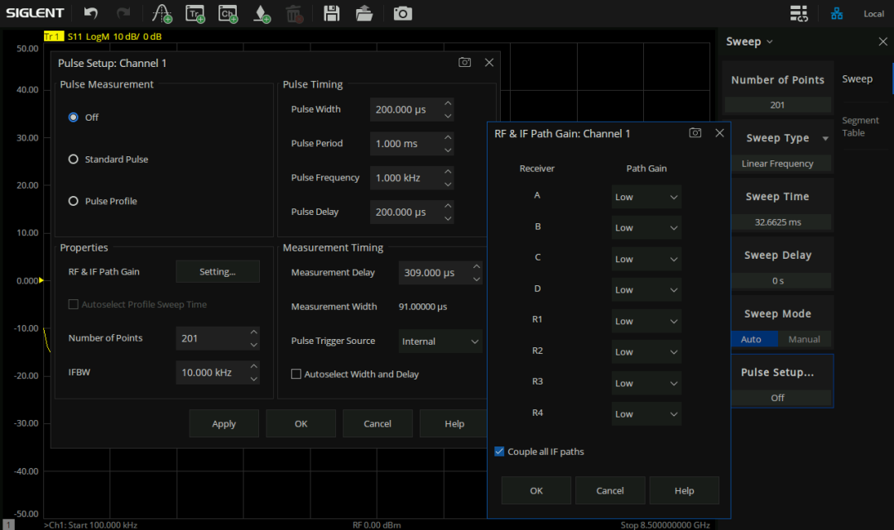The image size is (894, 530).
Task: Open Pulse Trigger Source dropdown
Action: [x=440, y=341]
